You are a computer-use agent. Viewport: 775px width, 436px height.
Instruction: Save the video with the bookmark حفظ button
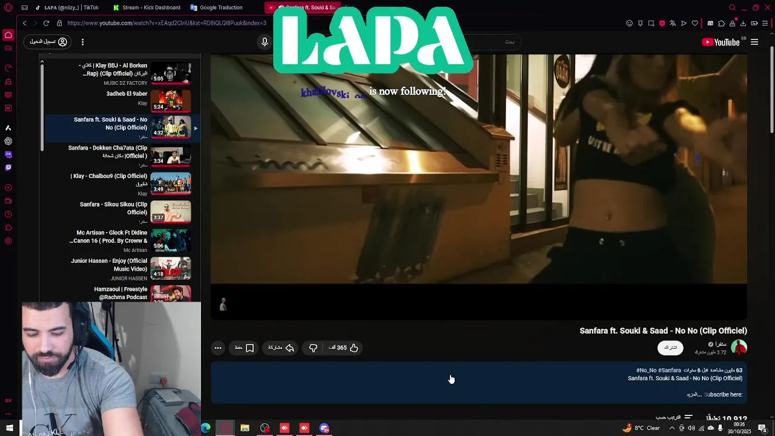(245, 348)
